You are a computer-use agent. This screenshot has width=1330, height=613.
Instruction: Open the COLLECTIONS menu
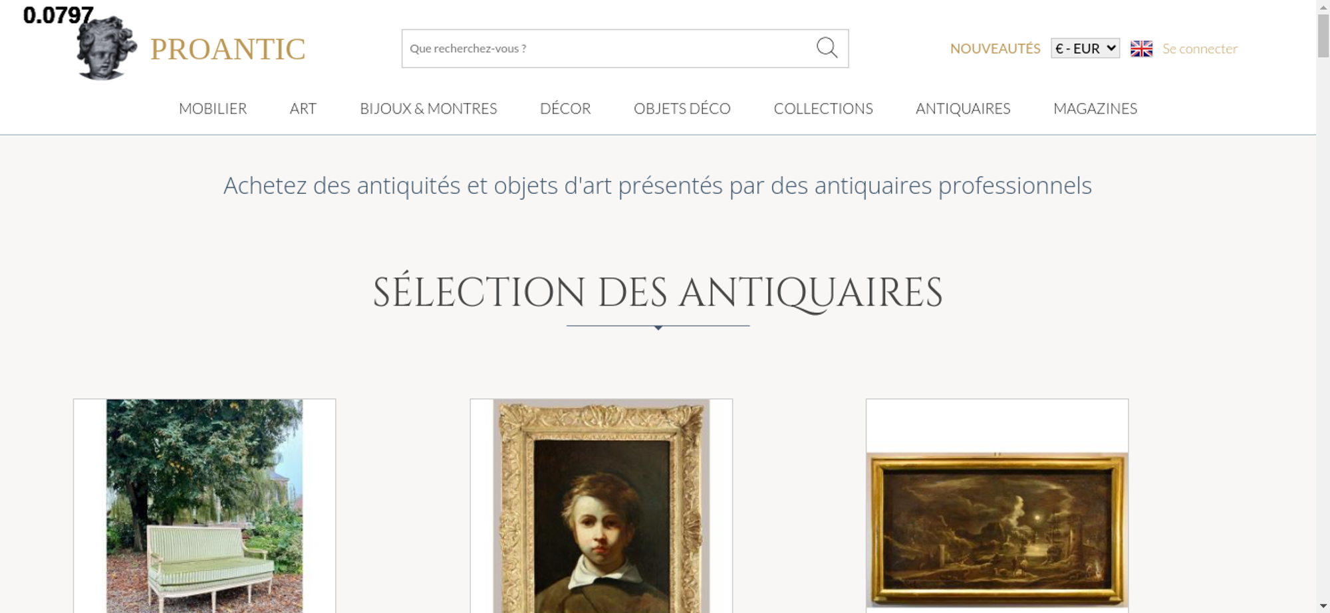click(x=823, y=109)
